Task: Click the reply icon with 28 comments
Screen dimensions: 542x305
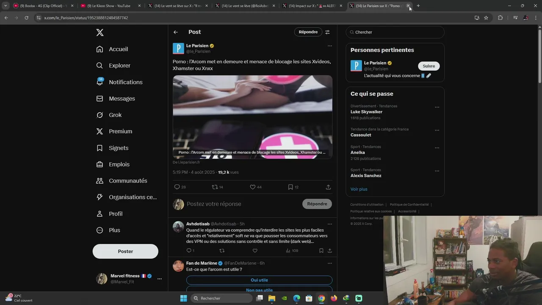Action: click(177, 187)
